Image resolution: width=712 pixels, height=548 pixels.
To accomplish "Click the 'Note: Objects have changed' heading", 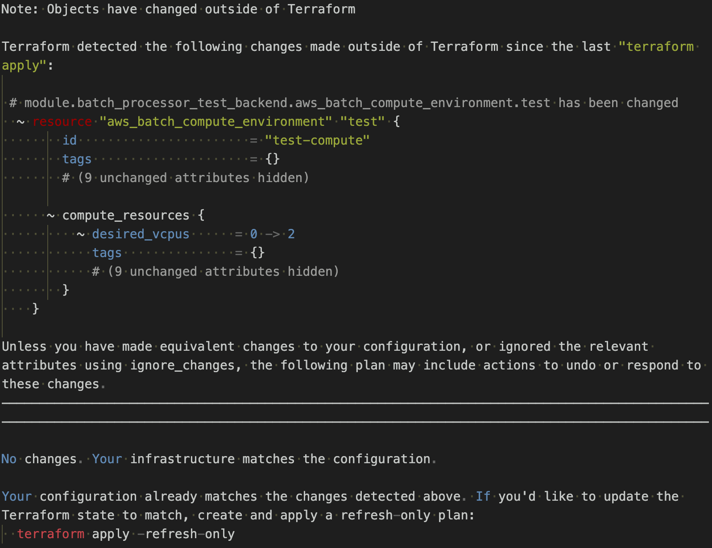I will (178, 9).
